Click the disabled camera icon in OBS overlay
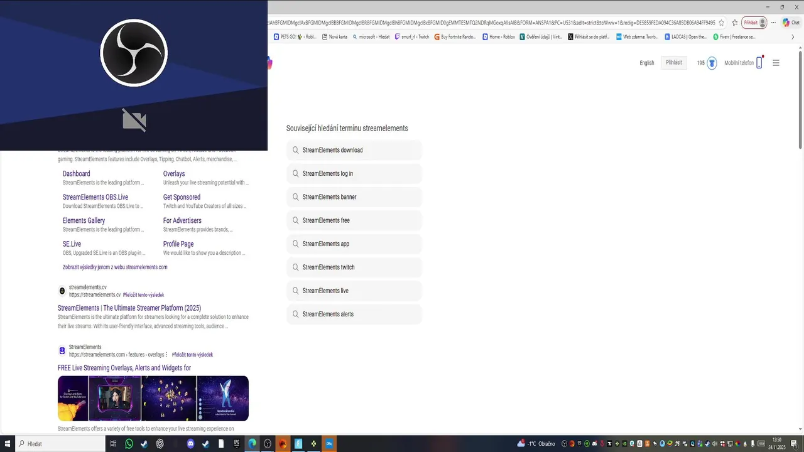Screen dimensions: 804x452 tap(134, 119)
